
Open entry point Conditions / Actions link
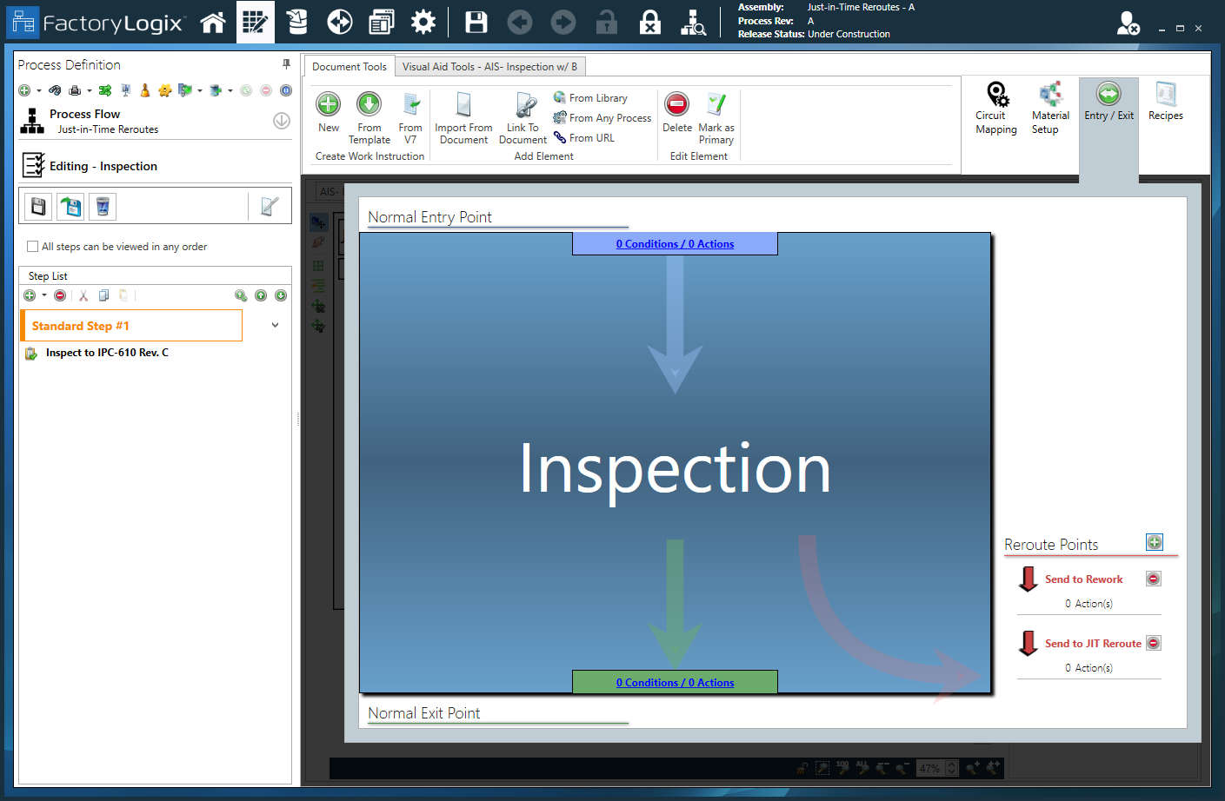pos(675,244)
